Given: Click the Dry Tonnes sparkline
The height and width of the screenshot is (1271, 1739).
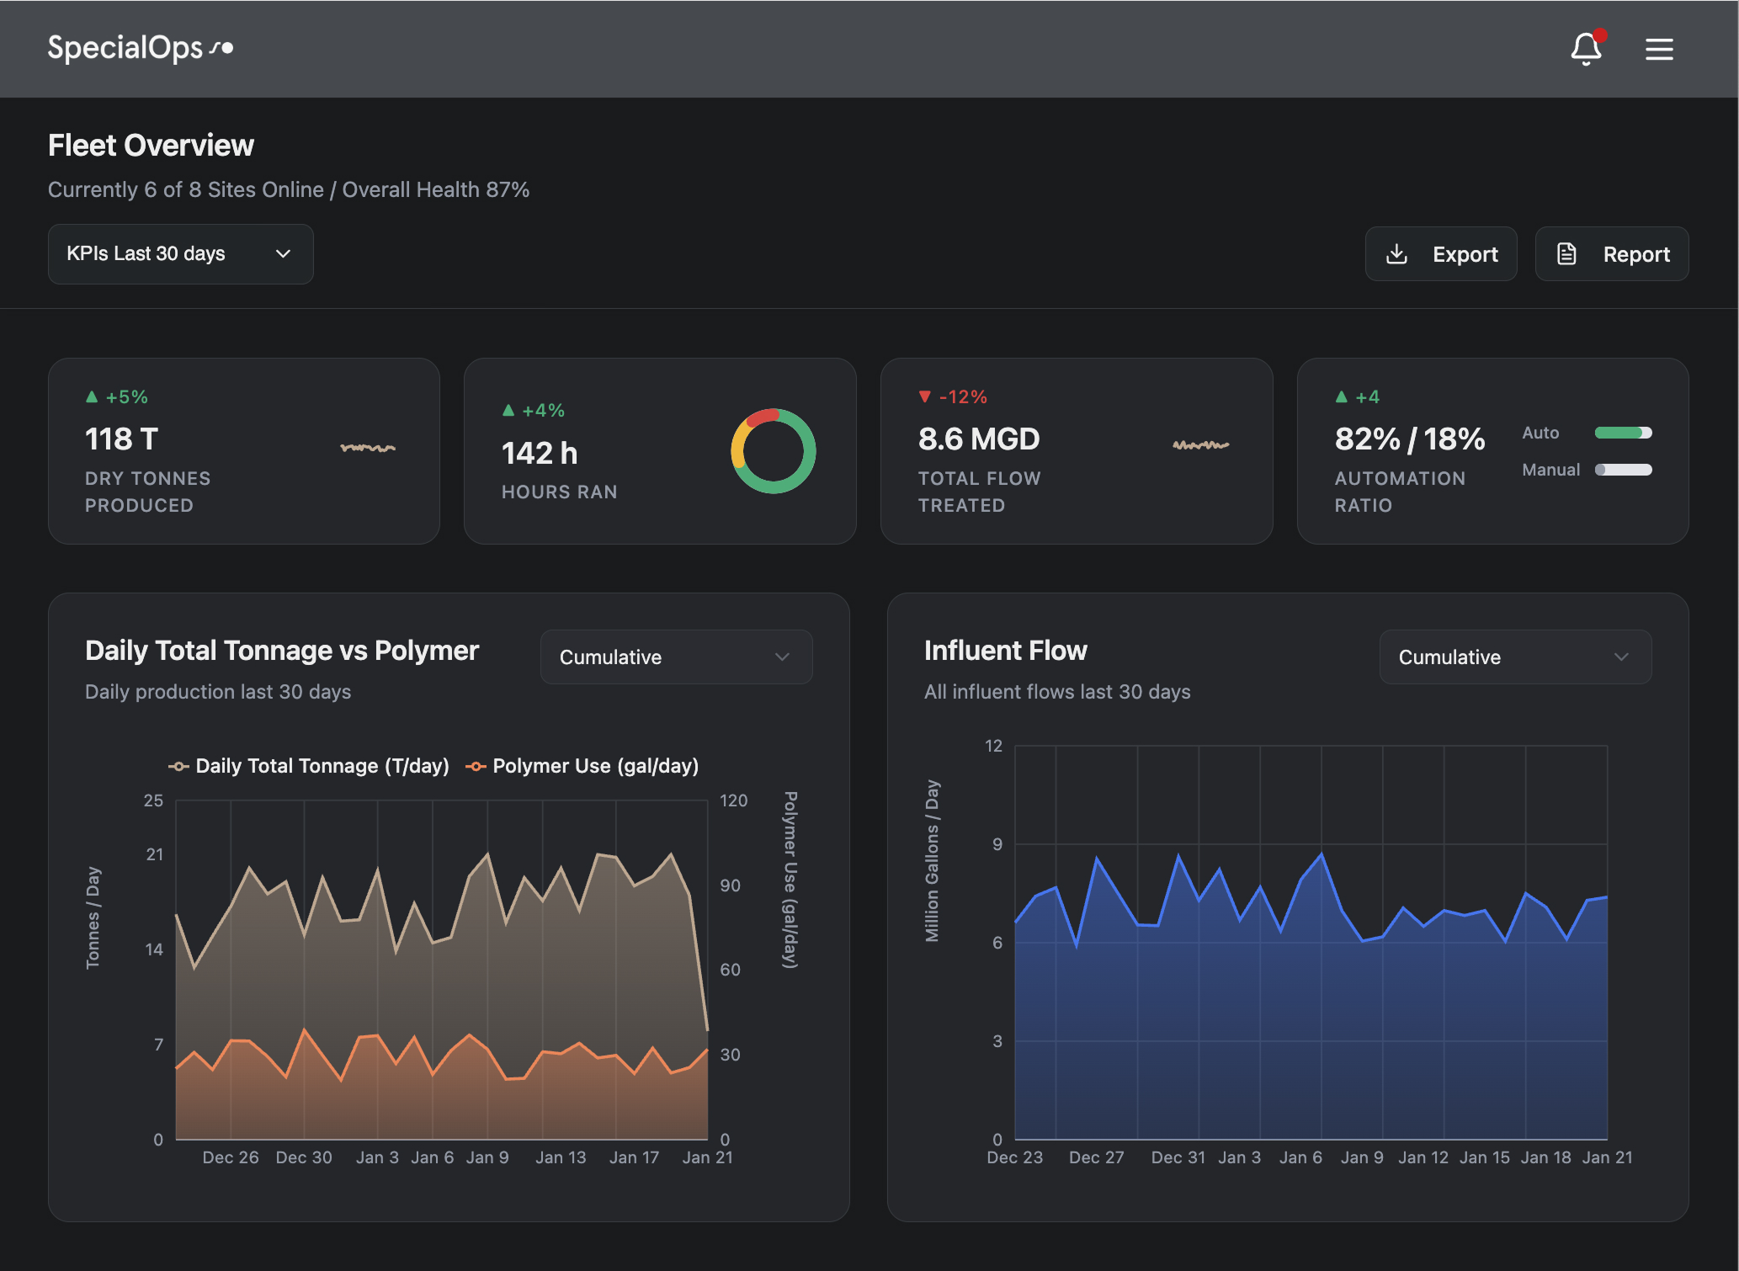Looking at the screenshot, I should coord(368,447).
